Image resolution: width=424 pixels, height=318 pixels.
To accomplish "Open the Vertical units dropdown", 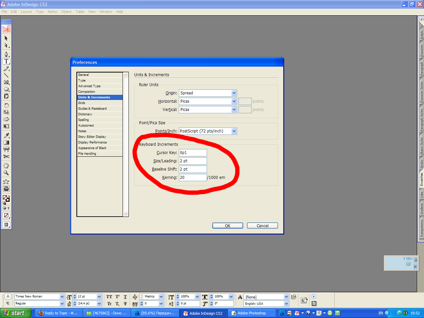I will coord(208,110).
